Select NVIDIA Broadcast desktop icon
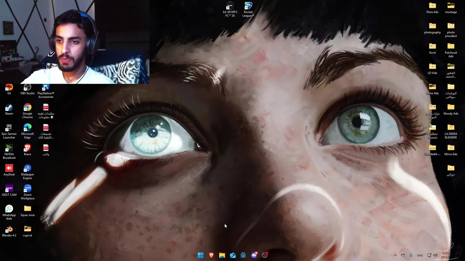The height and width of the screenshot is (261, 465). (9, 152)
